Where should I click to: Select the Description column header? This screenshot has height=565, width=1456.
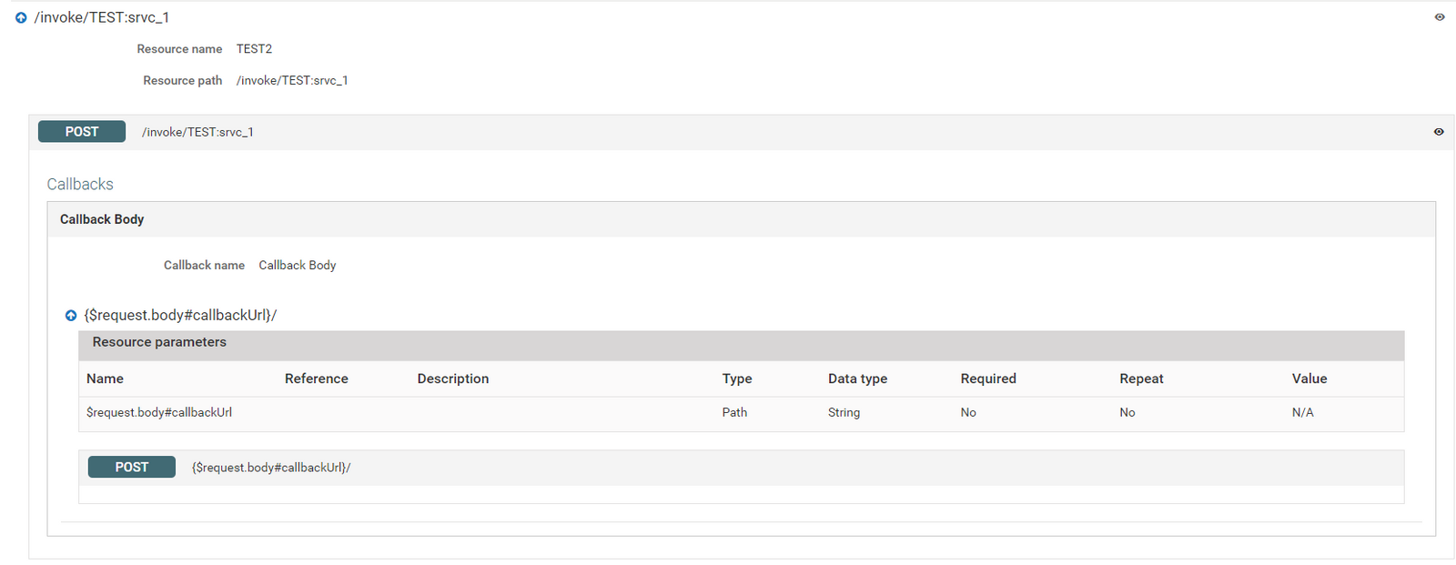click(x=452, y=378)
